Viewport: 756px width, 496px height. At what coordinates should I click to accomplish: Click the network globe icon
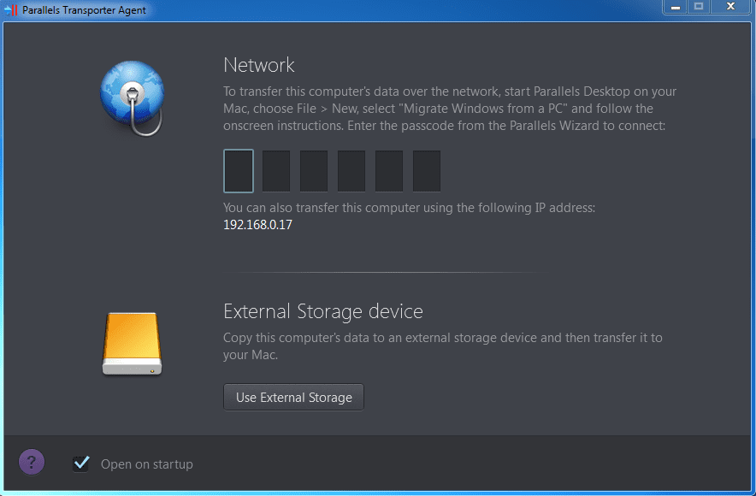(132, 97)
